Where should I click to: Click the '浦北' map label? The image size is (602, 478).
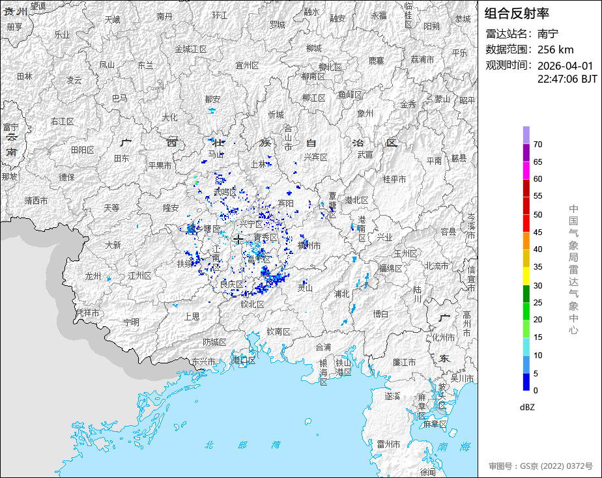tap(341, 294)
